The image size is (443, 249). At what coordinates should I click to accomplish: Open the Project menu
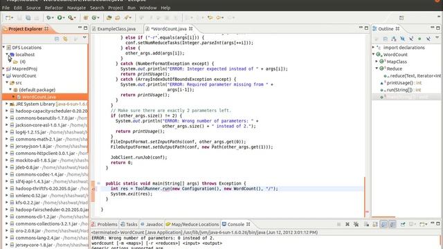(x=116, y=8)
